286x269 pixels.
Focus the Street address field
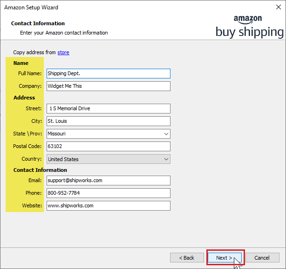[109, 109]
